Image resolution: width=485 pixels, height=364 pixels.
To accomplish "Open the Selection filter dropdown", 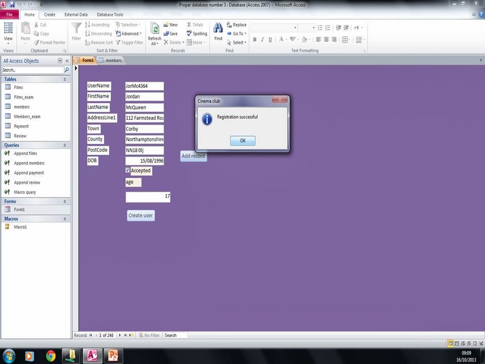I will coord(128,25).
